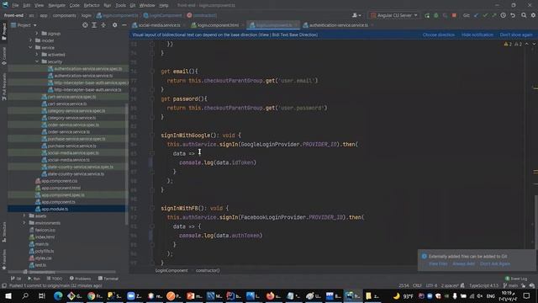Screen dimensions: 538x303
Task: Open Project panel settings gear
Action: pyautogui.click(x=114, y=25)
